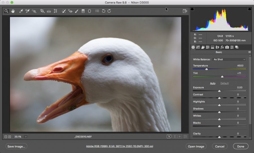Select the Red Eye Removal tool

click(70, 11)
